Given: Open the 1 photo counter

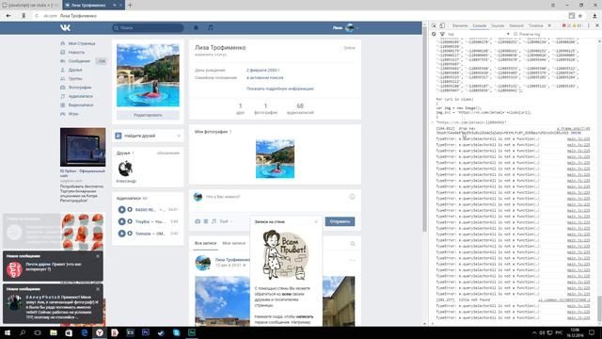Looking at the screenshot, I should pos(265,108).
